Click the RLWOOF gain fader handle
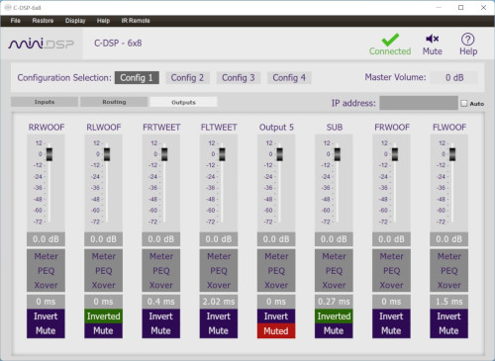The width and height of the screenshot is (495, 361). (107, 154)
